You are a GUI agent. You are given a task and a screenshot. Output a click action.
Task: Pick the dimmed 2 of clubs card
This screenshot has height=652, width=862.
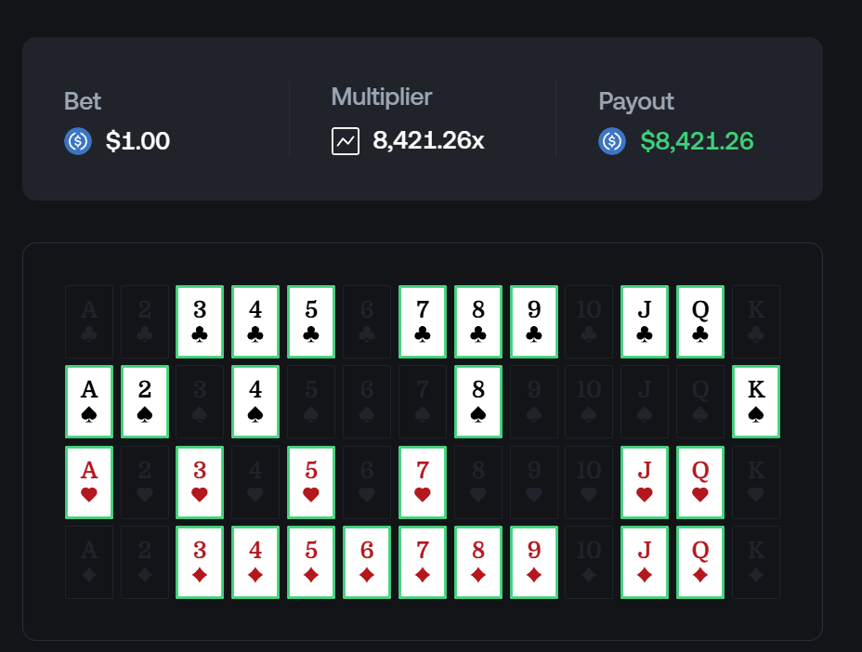tap(145, 321)
